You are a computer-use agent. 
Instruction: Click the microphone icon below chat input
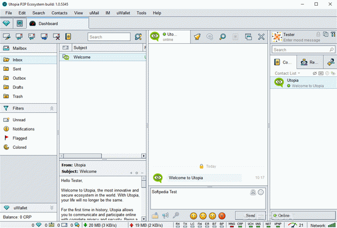[x=176, y=215]
